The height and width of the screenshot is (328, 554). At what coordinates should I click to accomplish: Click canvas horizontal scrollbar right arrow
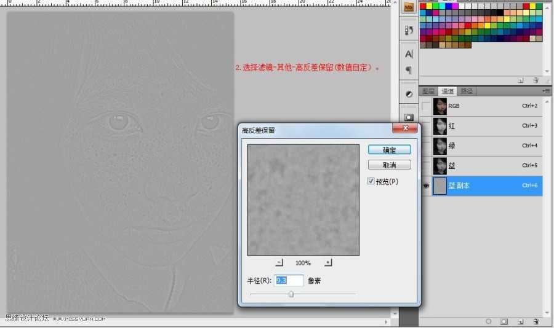tap(386, 322)
